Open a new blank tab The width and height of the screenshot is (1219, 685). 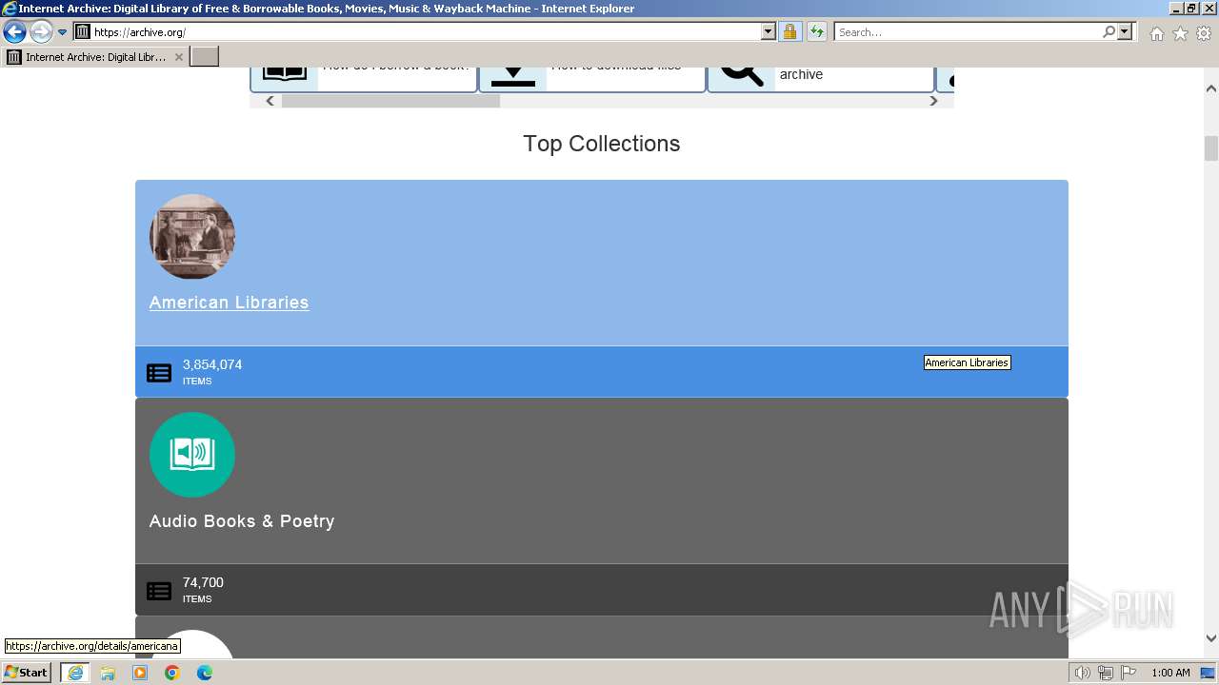pos(205,57)
